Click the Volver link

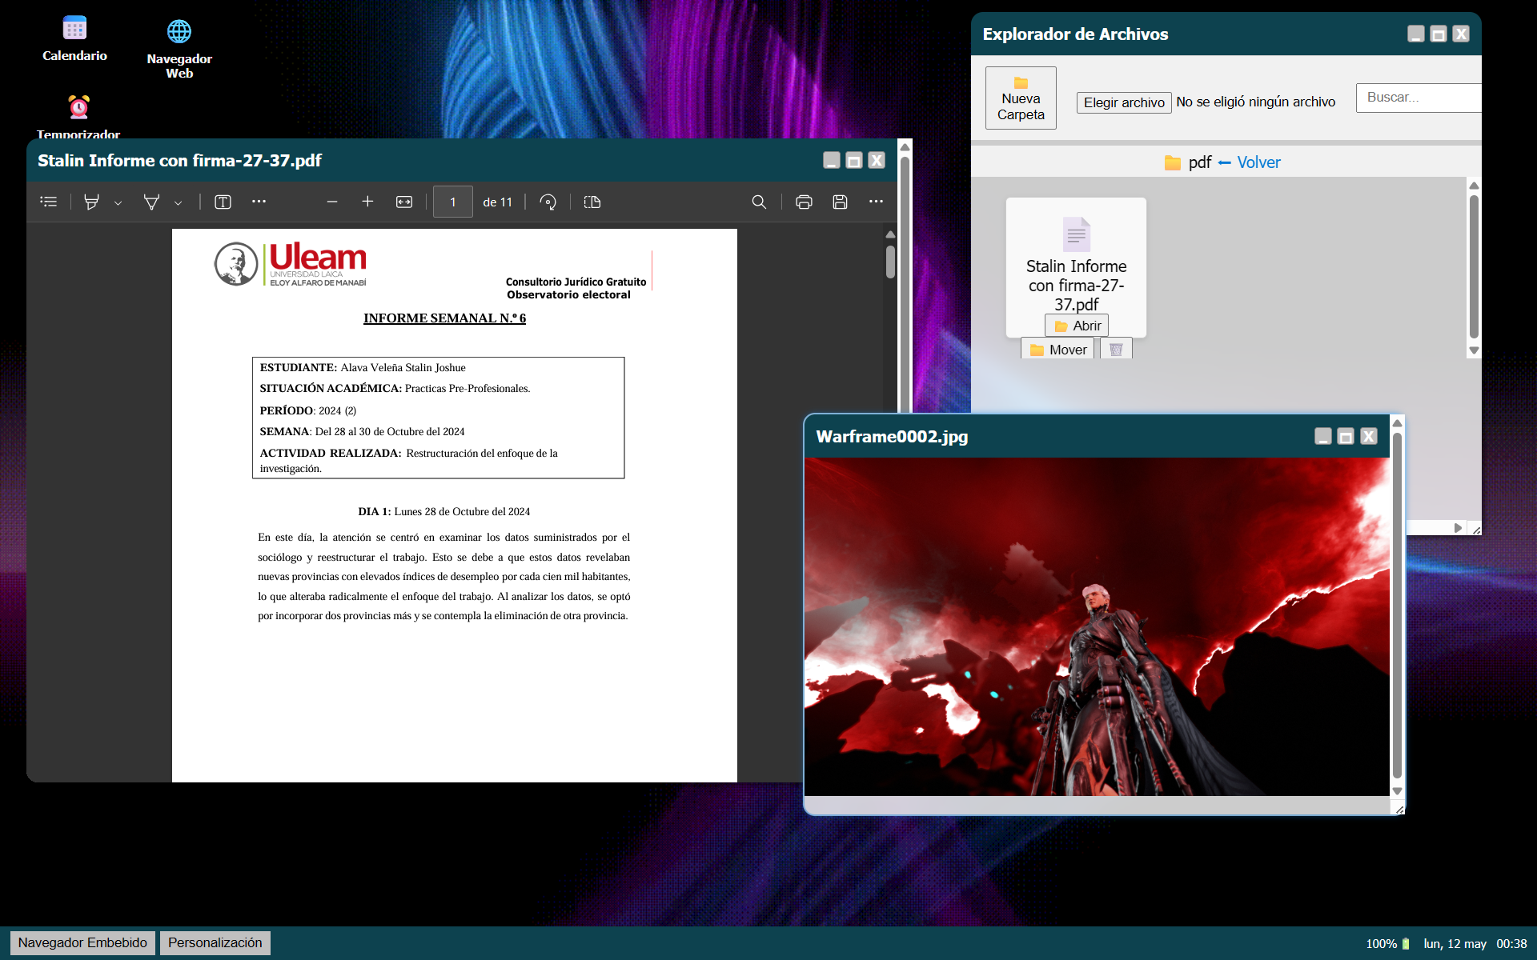point(1258,162)
